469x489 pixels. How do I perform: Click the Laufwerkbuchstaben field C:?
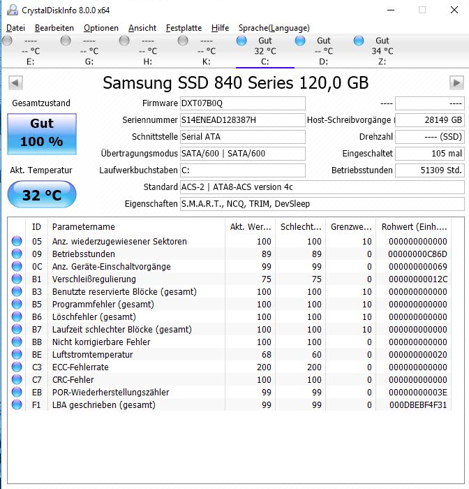tap(242, 170)
